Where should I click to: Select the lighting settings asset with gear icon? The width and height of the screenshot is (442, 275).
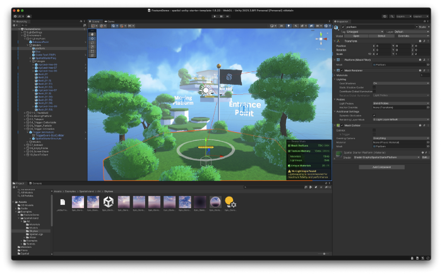pos(230,202)
